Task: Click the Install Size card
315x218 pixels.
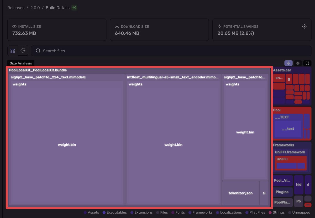Action: [57, 30]
